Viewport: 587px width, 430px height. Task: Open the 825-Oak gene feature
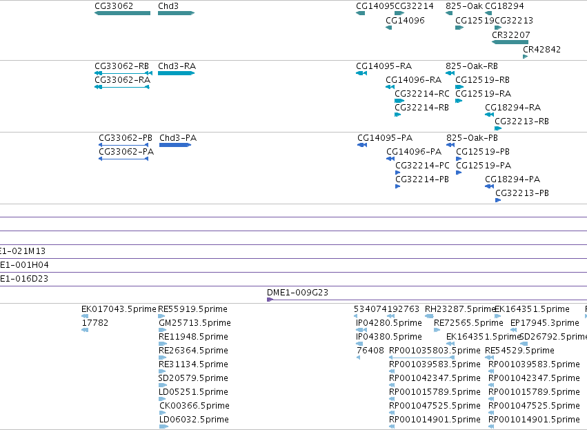[x=449, y=13]
